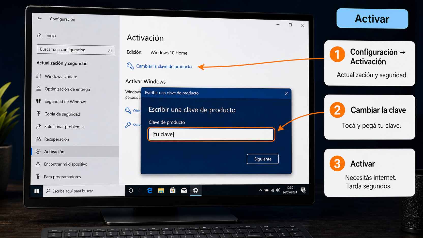Image resolution: width=423 pixels, height=238 pixels.
Task: Open the Windows Start menu
Action: 37,191
